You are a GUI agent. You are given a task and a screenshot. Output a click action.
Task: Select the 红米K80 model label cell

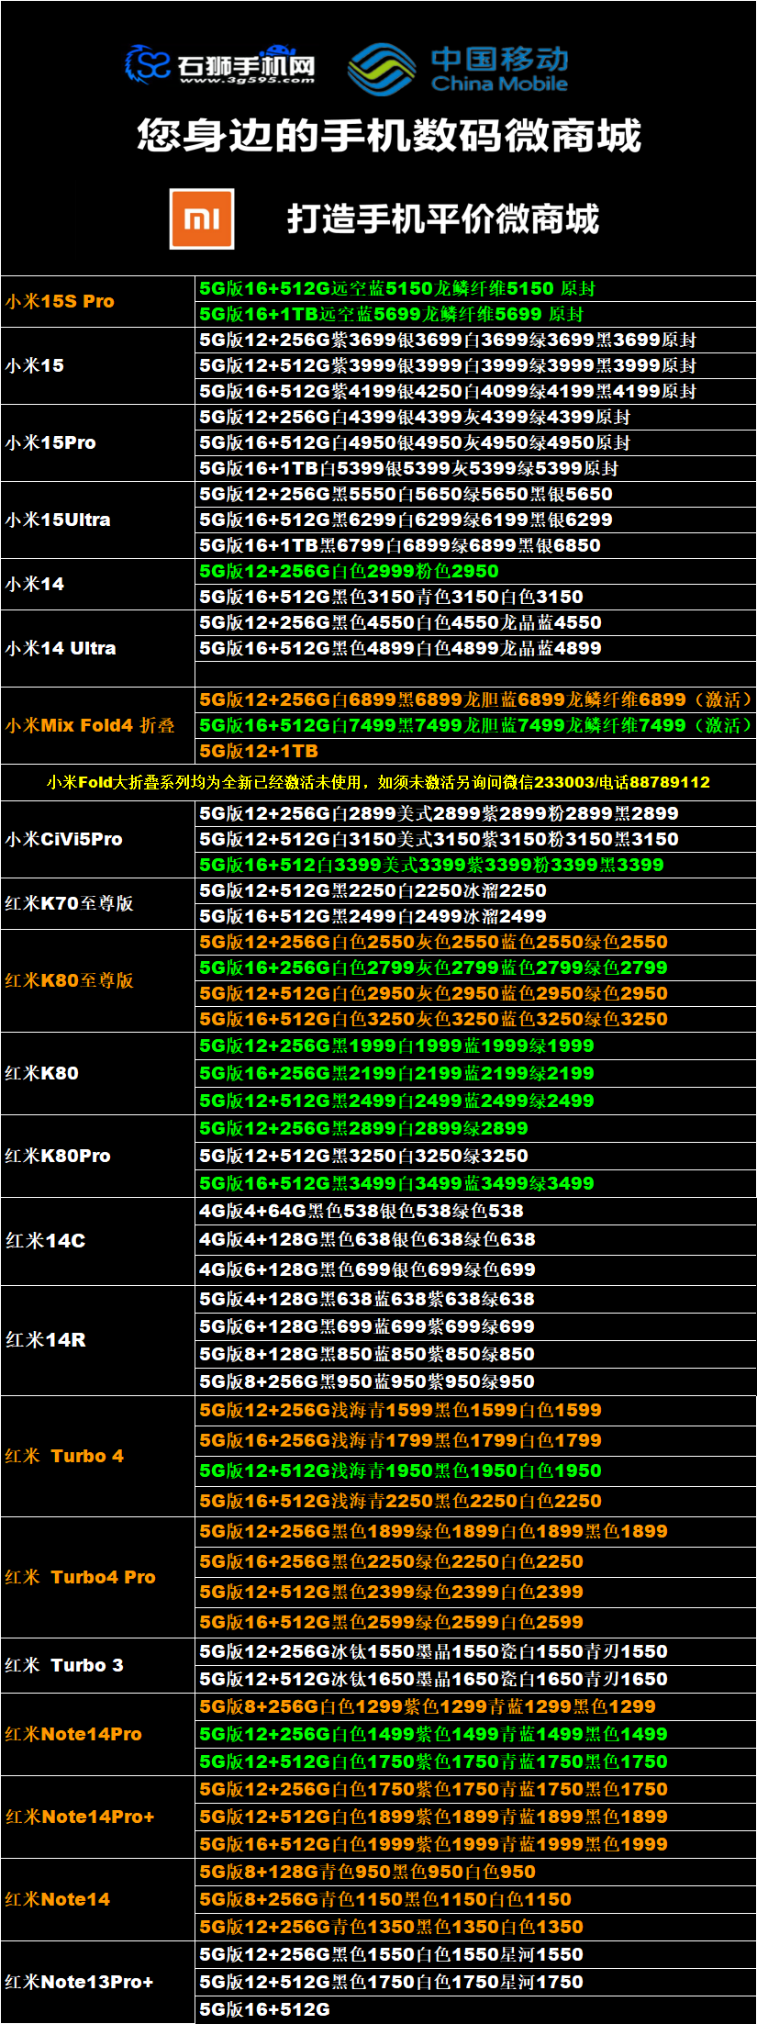point(98,1073)
